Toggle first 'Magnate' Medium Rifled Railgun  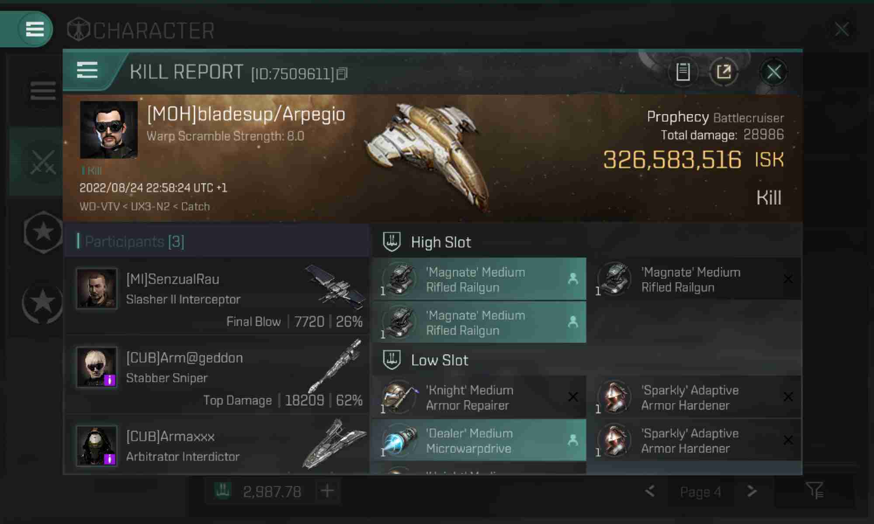[479, 279]
